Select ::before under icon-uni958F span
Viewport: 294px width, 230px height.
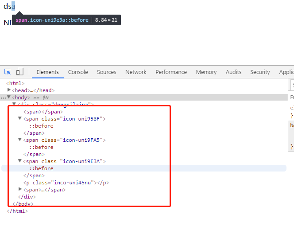41,126
